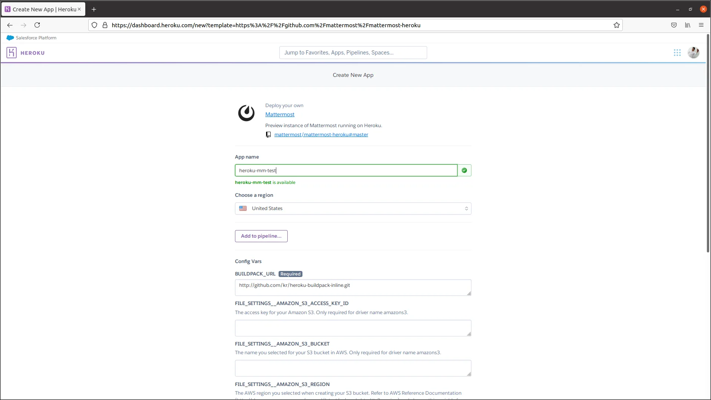
Task: Select the Create New App | Heroku tab
Action: pos(43,9)
